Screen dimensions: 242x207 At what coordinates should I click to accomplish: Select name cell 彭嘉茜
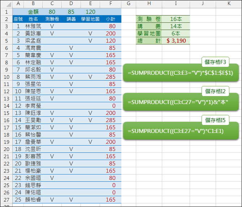pos(33,156)
